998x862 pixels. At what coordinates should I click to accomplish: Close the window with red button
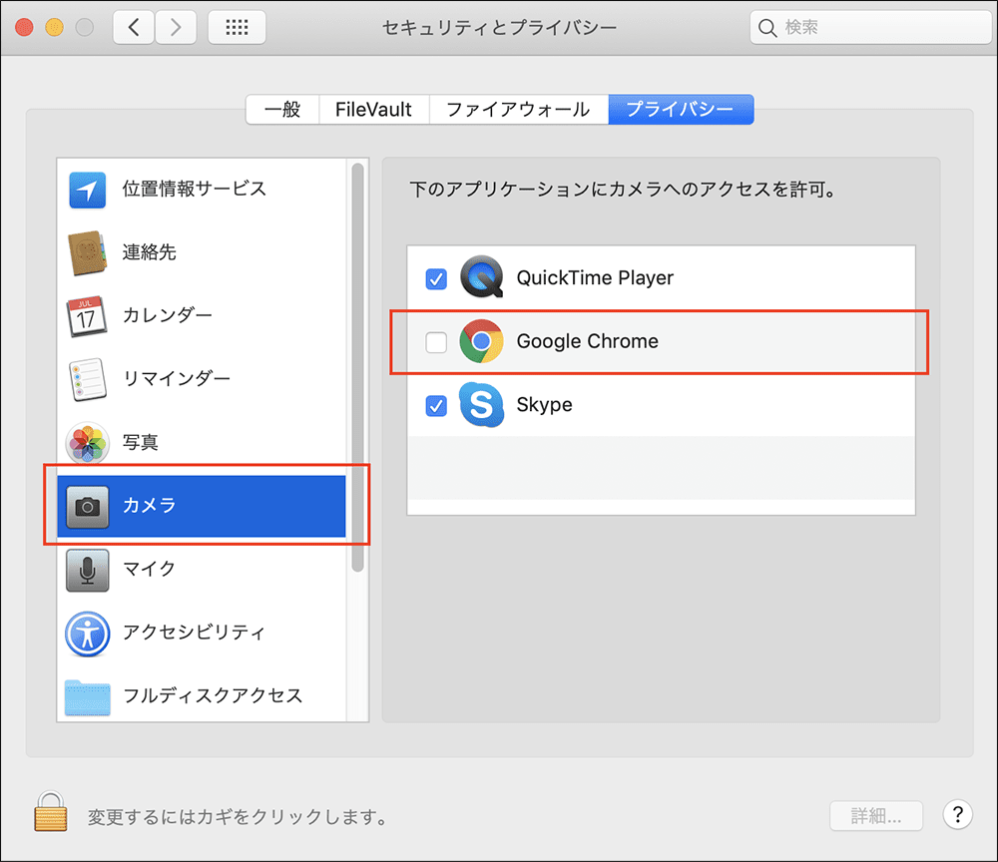click(24, 27)
